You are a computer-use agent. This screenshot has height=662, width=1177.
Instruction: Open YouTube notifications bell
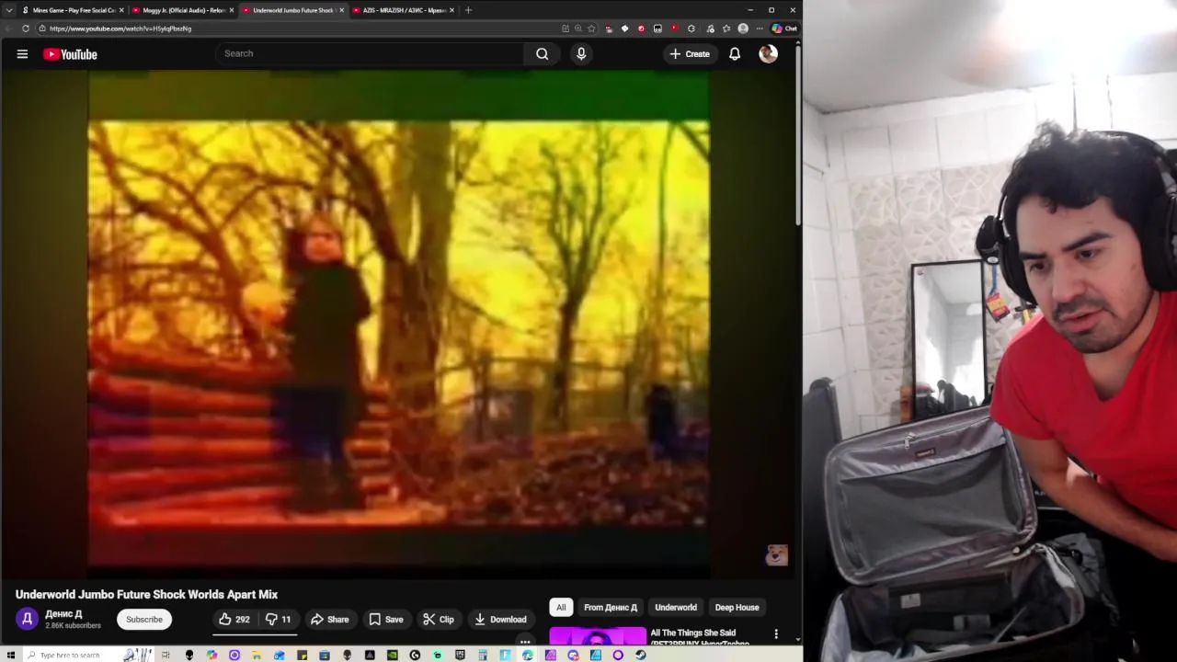(735, 54)
